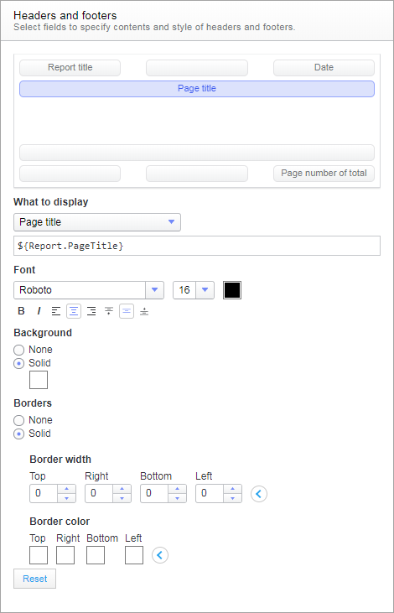The image size is (394, 613).
Task: Align text vertically to middle
Action: (x=127, y=311)
